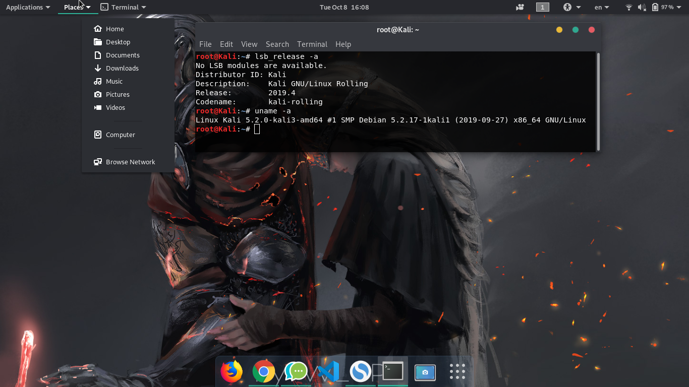Click the Terminal icon in the dock
This screenshot has width=689, height=387.
point(393,372)
